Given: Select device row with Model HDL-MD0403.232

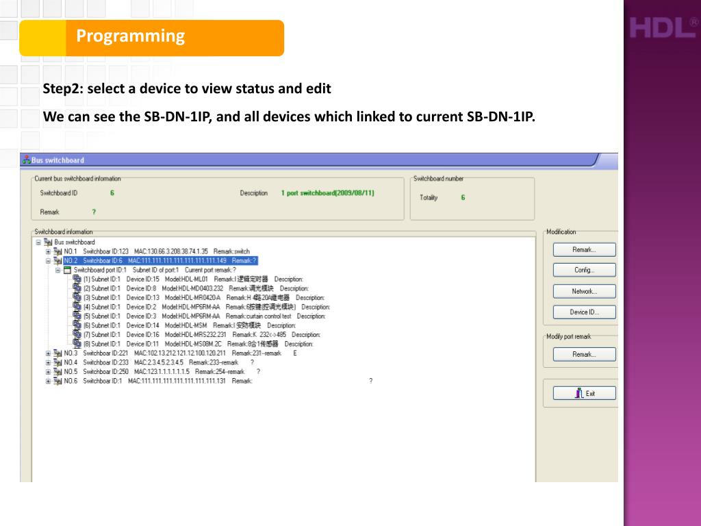Looking at the screenshot, I should tap(196, 288).
